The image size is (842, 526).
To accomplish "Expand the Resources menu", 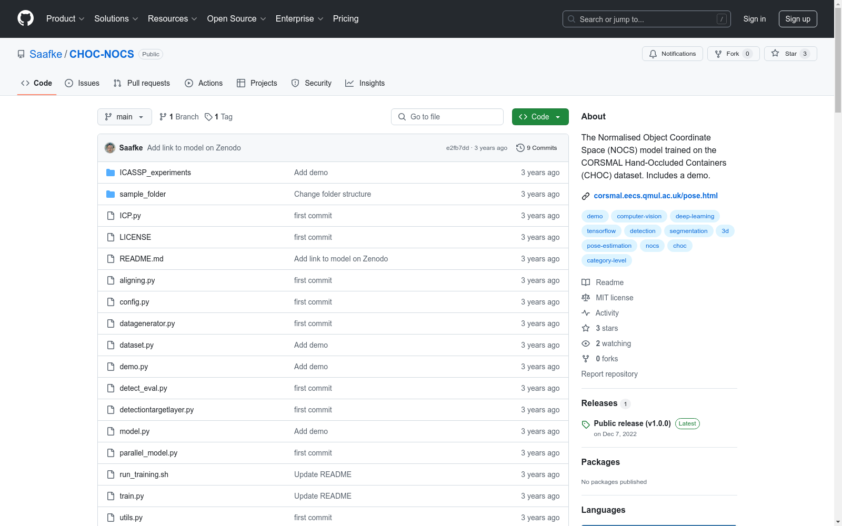I will 173,18.
